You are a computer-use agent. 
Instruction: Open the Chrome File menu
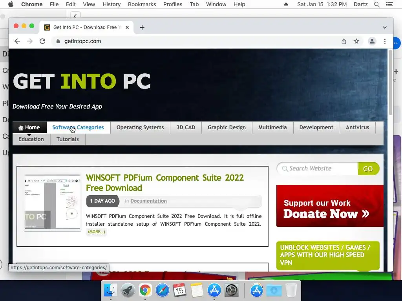coord(54,4)
